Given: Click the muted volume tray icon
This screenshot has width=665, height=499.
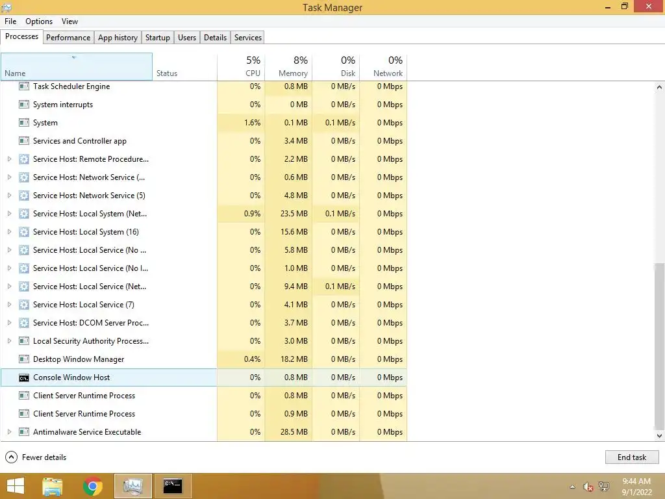Looking at the screenshot, I should (x=588, y=487).
